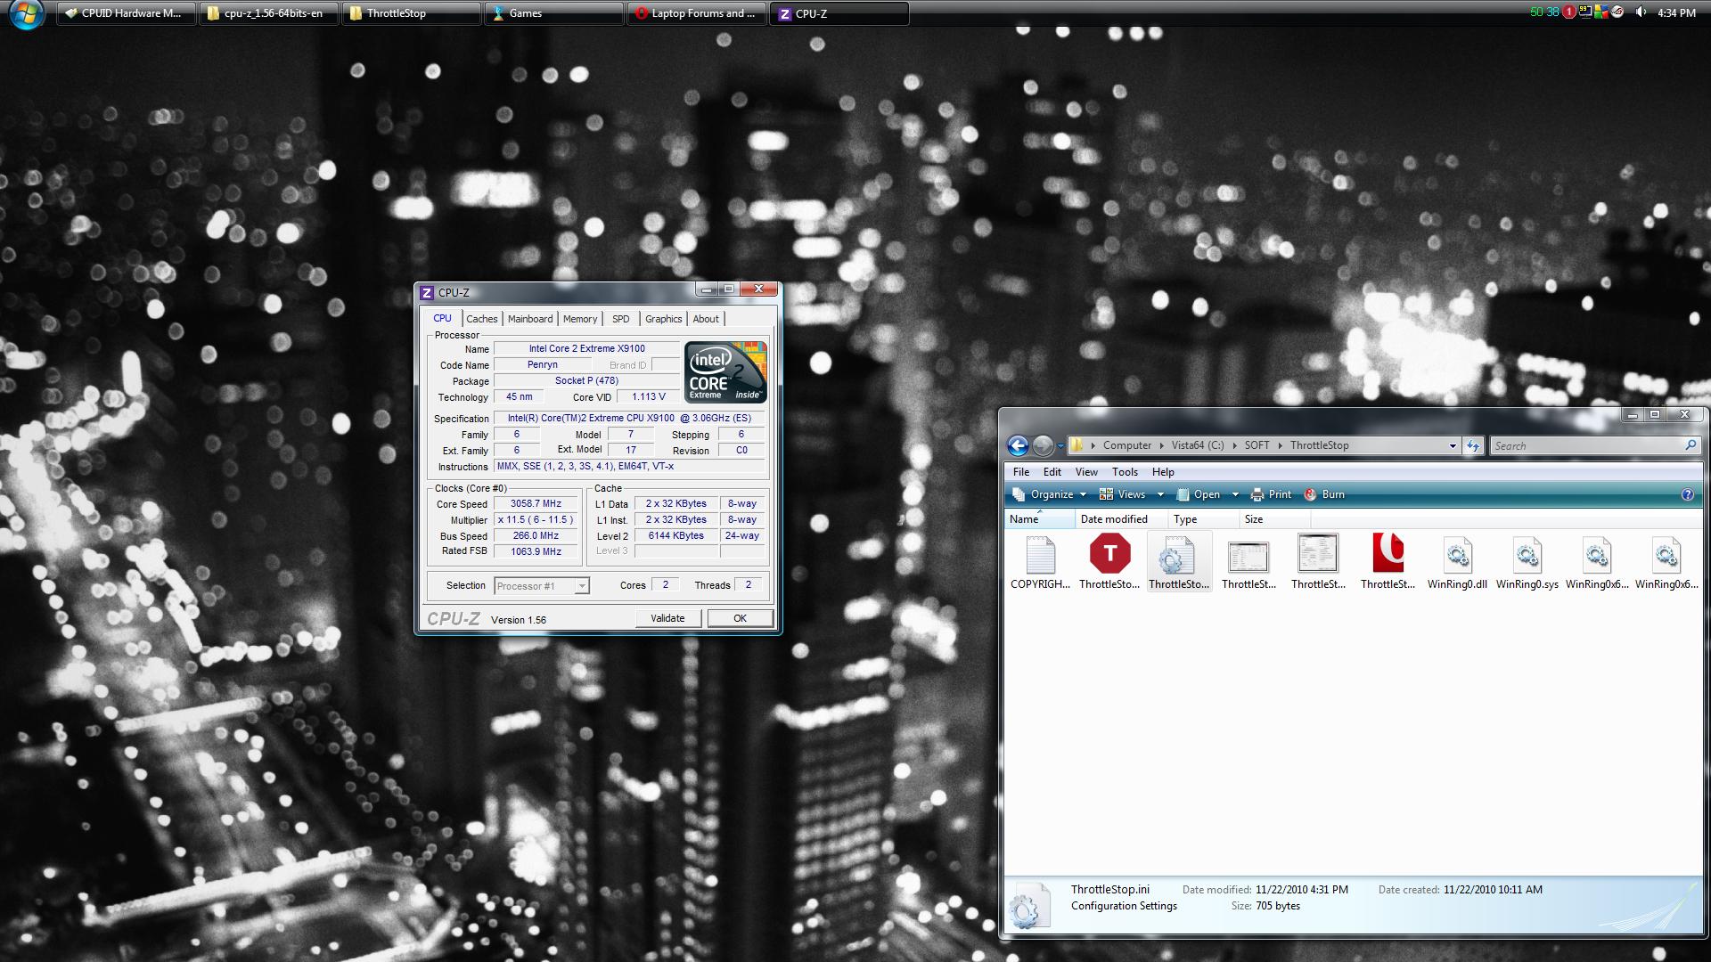
Task: Go back in Explorer navigation
Action: point(1017,445)
